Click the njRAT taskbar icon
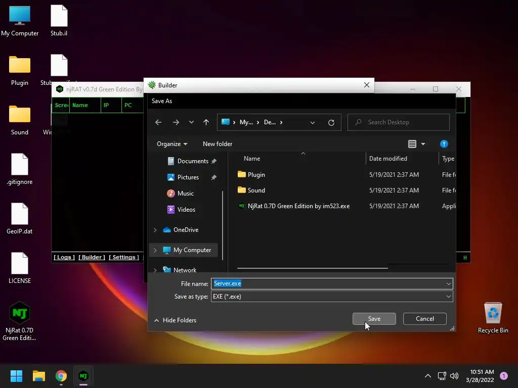Screen dimensions: 518x388 point(83,376)
